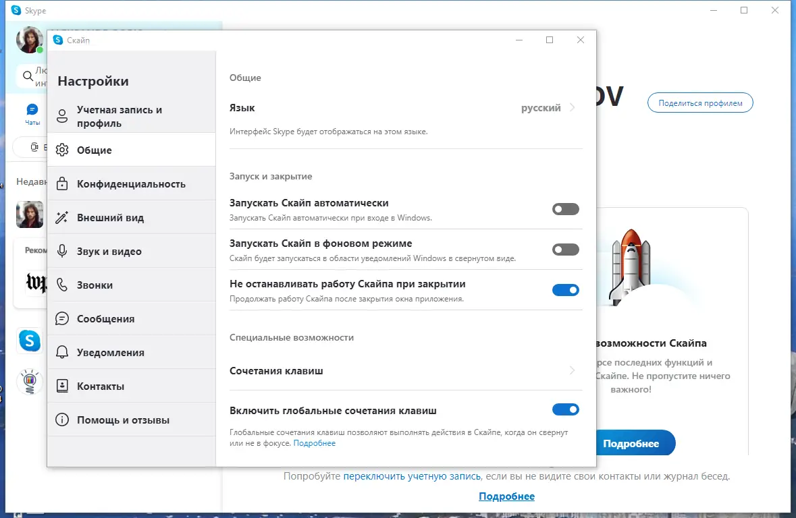Turn off Включить глобальные сочетания клавиш
Viewport: 796px width, 518px height.
(565, 409)
